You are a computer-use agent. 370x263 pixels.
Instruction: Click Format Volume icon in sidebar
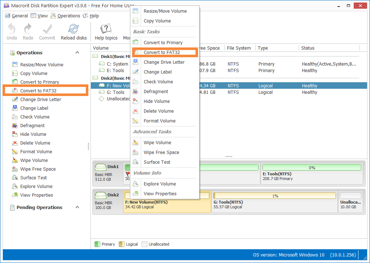pos(14,151)
